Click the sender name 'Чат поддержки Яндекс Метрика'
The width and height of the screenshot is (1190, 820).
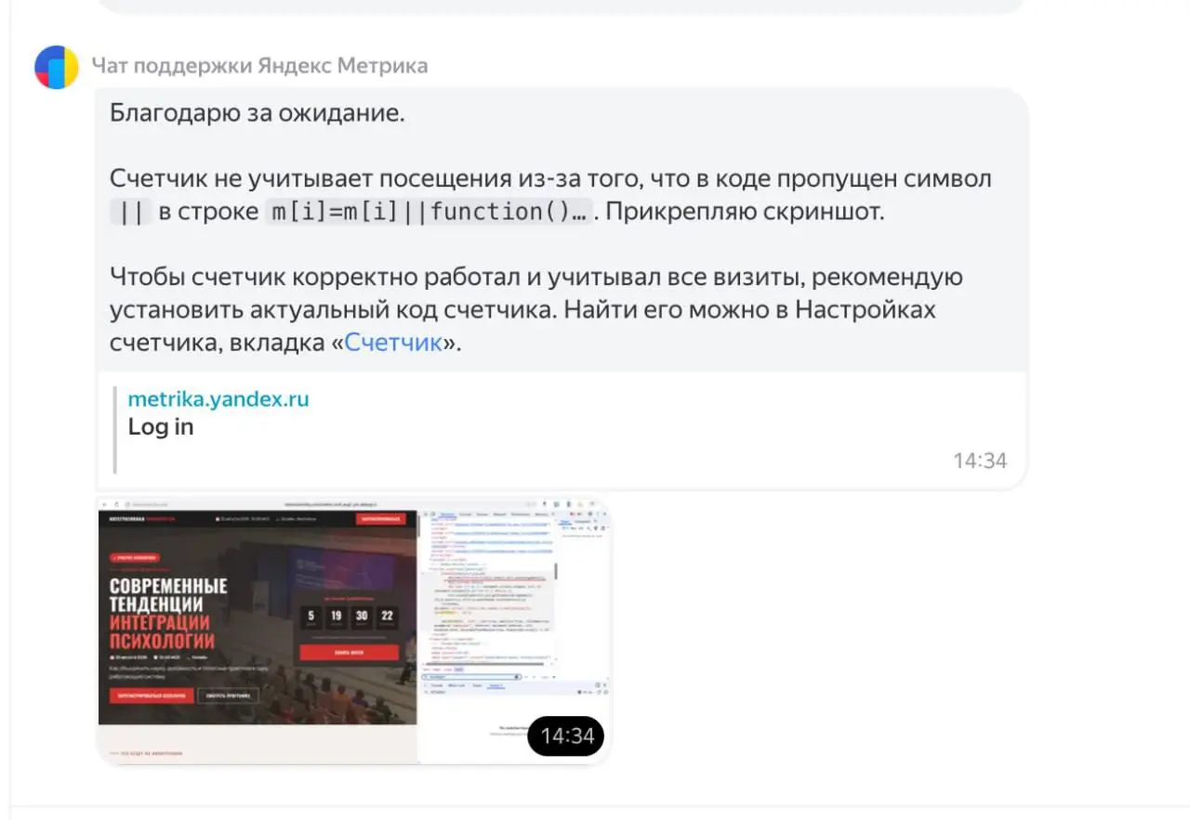click(x=259, y=66)
